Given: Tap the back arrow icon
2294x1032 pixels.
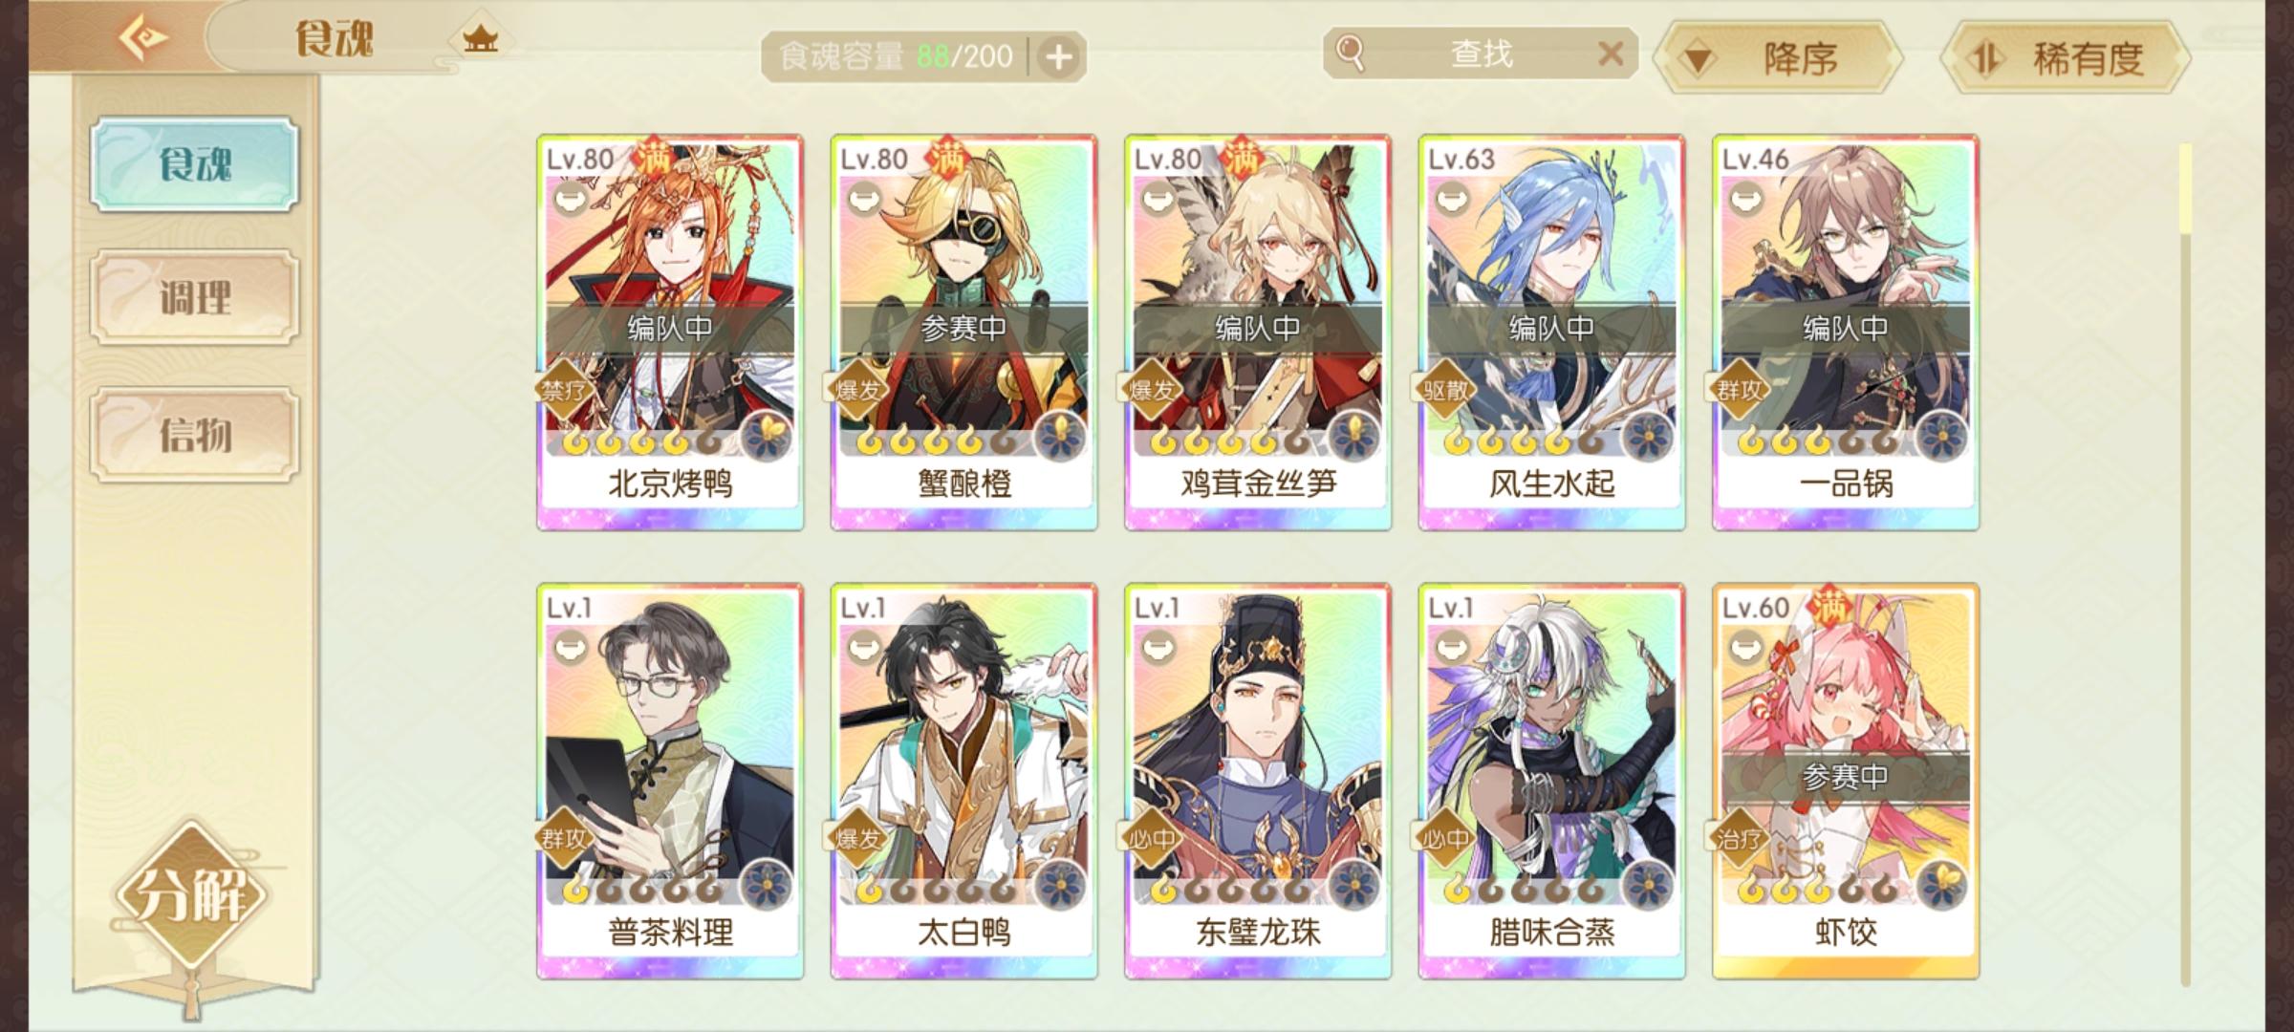Looking at the screenshot, I should click(143, 38).
